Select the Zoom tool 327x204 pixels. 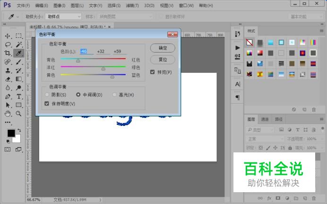pyautogui.click(x=18, y=114)
